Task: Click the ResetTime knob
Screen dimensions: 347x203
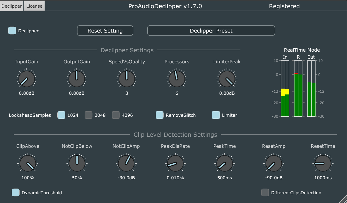Action: [x=323, y=163]
